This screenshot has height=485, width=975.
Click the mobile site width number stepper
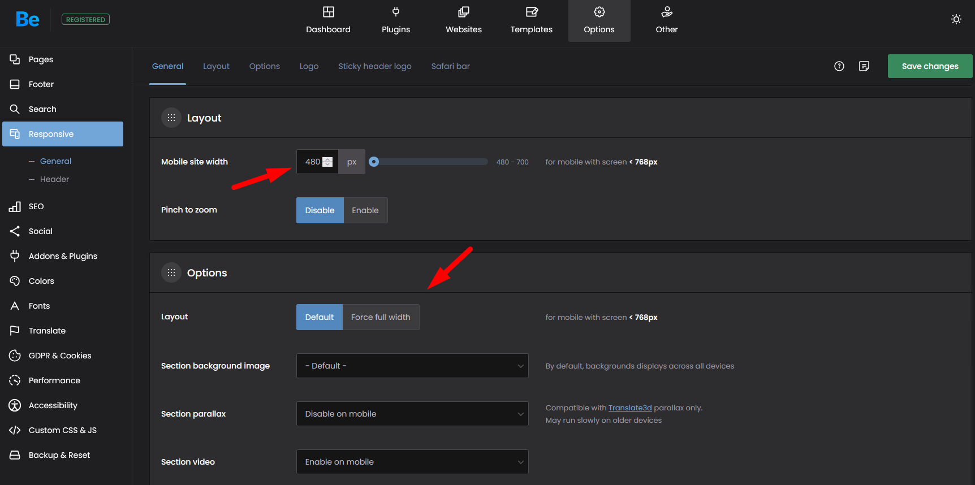coord(327,162)
